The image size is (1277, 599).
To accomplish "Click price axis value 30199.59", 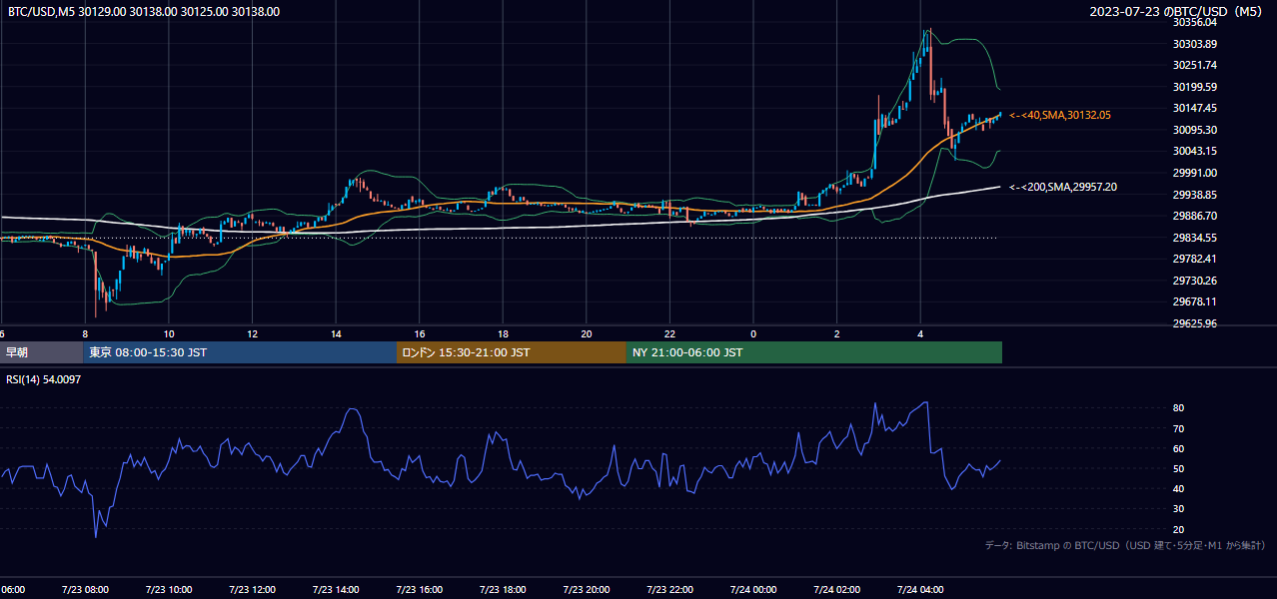I will pyautogui.click(x=1195, y=87).
